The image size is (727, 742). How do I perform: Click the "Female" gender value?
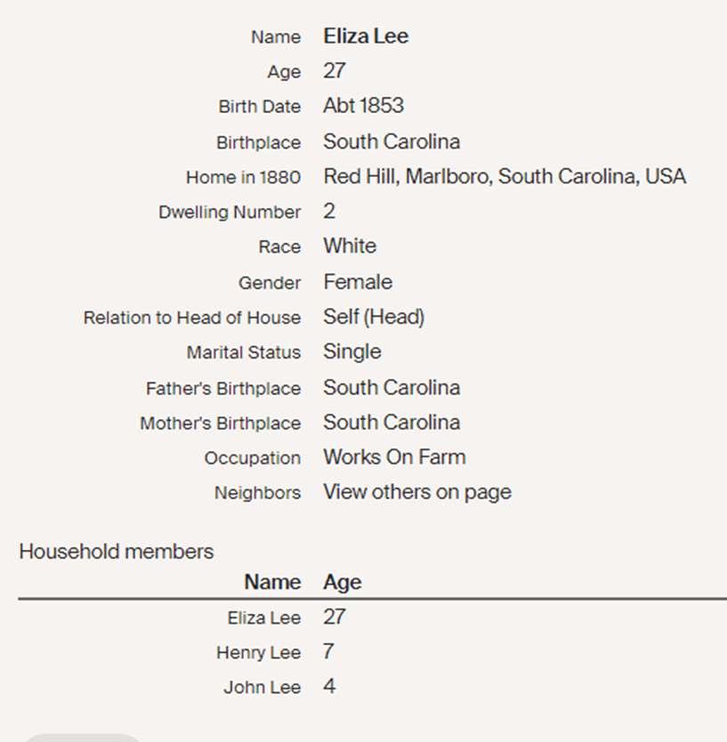point(357,282)
